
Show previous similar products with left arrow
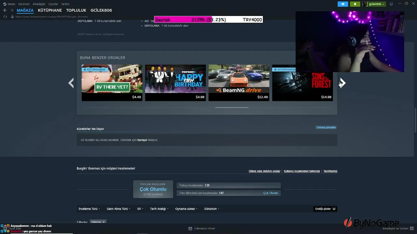(71, 83)
